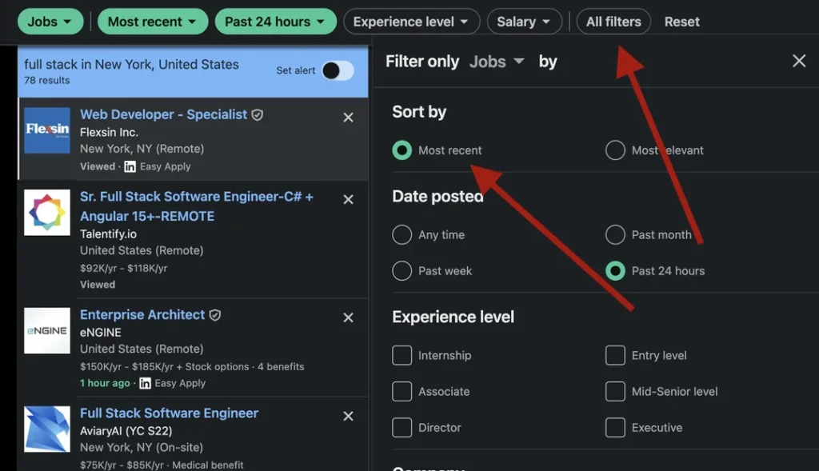Expand the Jobs selector in Filter only header
Image resolution: width=819 pixels, height=471 pixels.
point(496,61)
